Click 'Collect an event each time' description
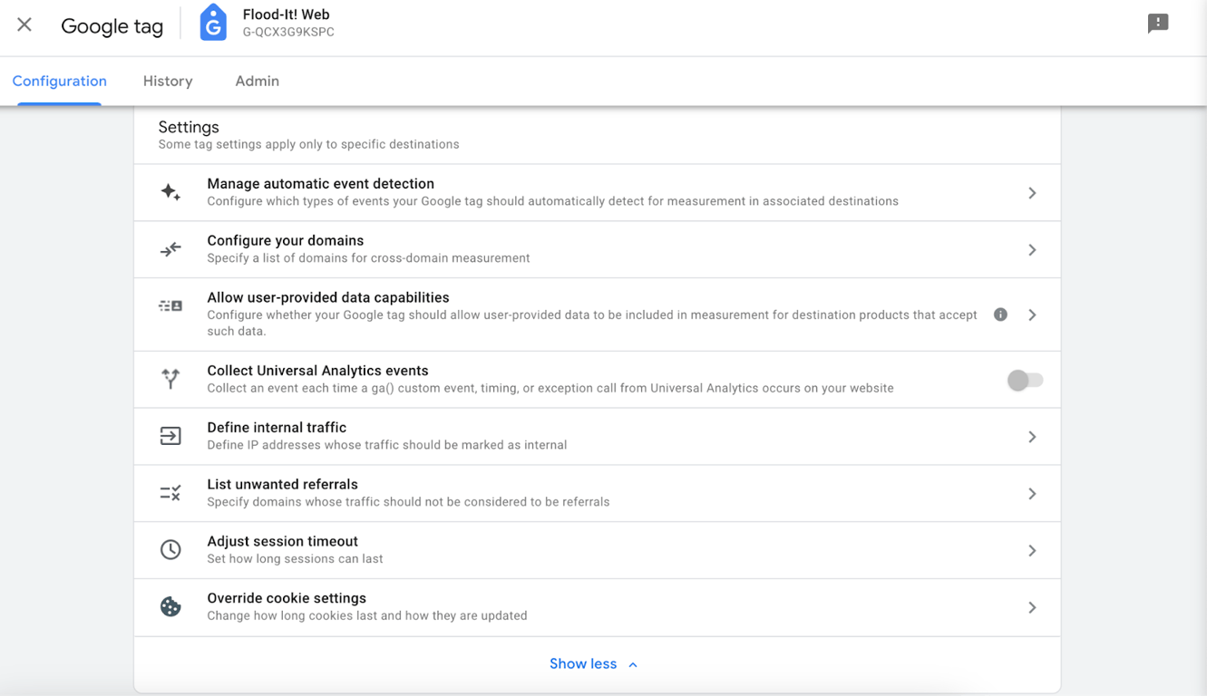This screenshot has height=696, width=1207. click(550, 388)
